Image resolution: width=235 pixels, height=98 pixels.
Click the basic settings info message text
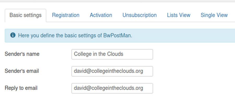point(75,36)
